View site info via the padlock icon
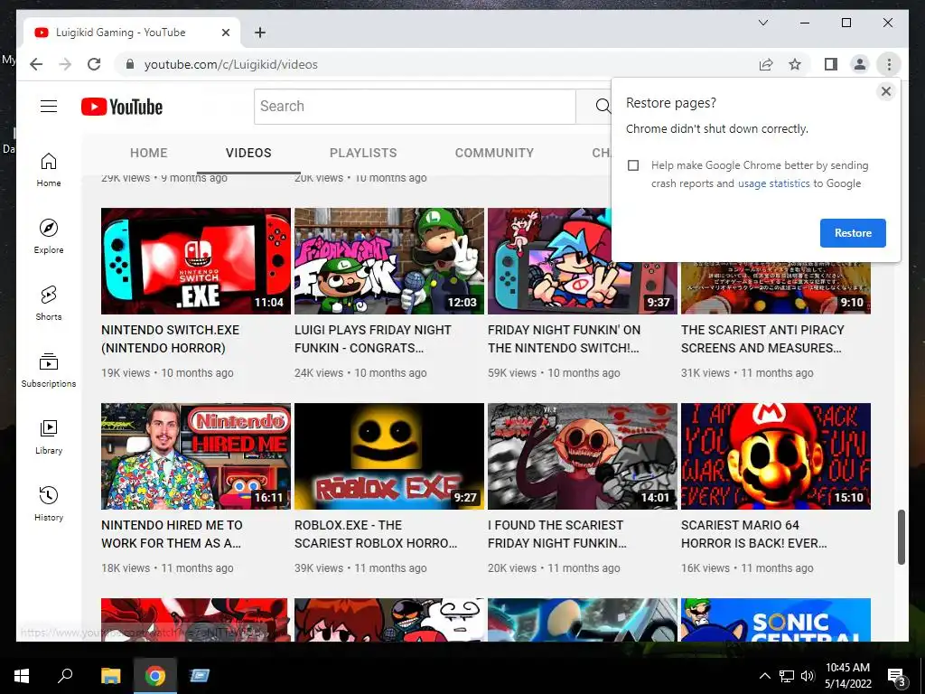 130,64
